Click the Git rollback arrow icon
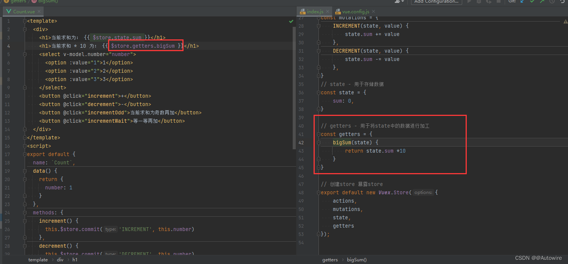The height and width of the screenshot is (264, 568). point(562,2)
